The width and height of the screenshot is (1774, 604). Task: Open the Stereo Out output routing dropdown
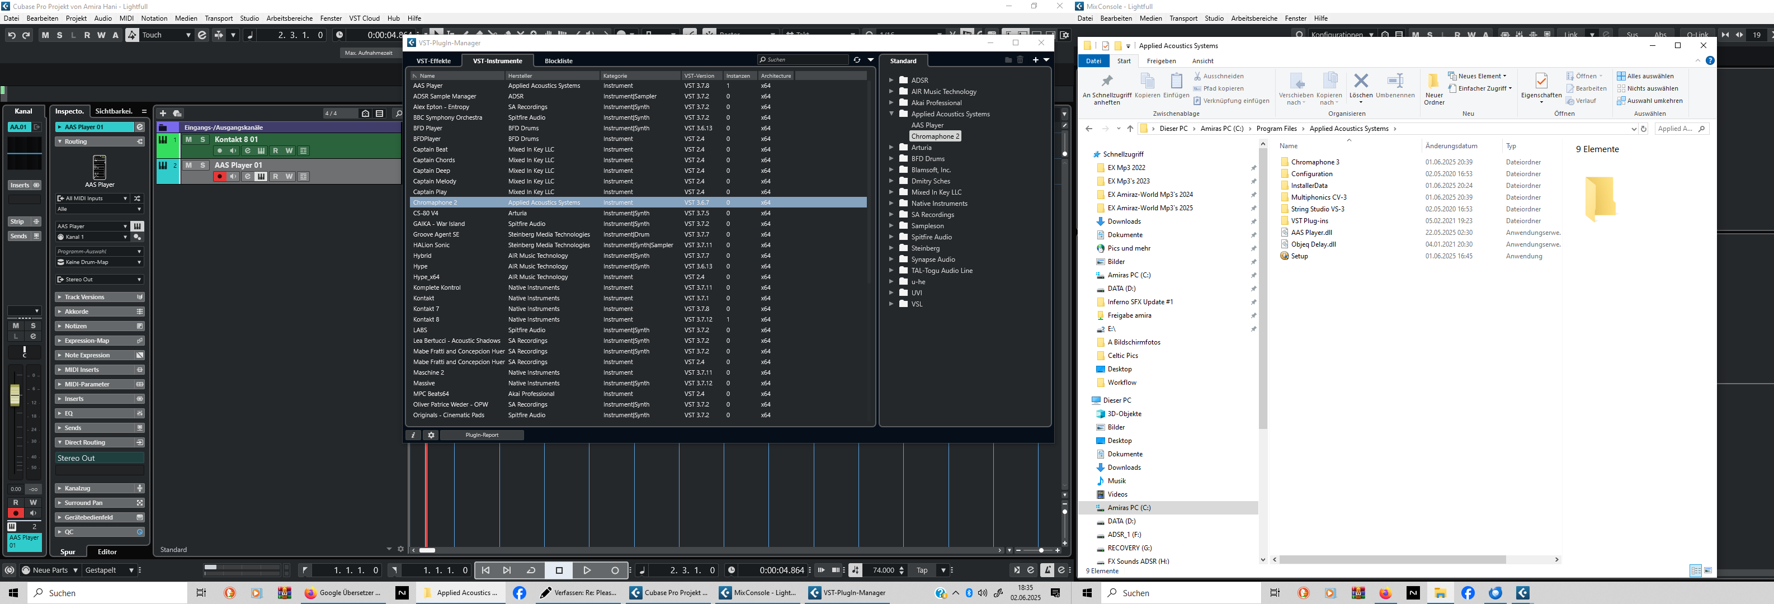[100, 280]
